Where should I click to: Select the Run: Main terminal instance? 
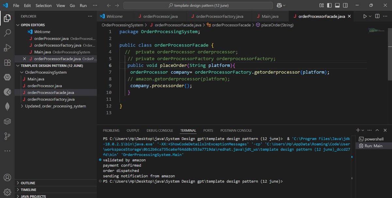(x=373, y=146)
